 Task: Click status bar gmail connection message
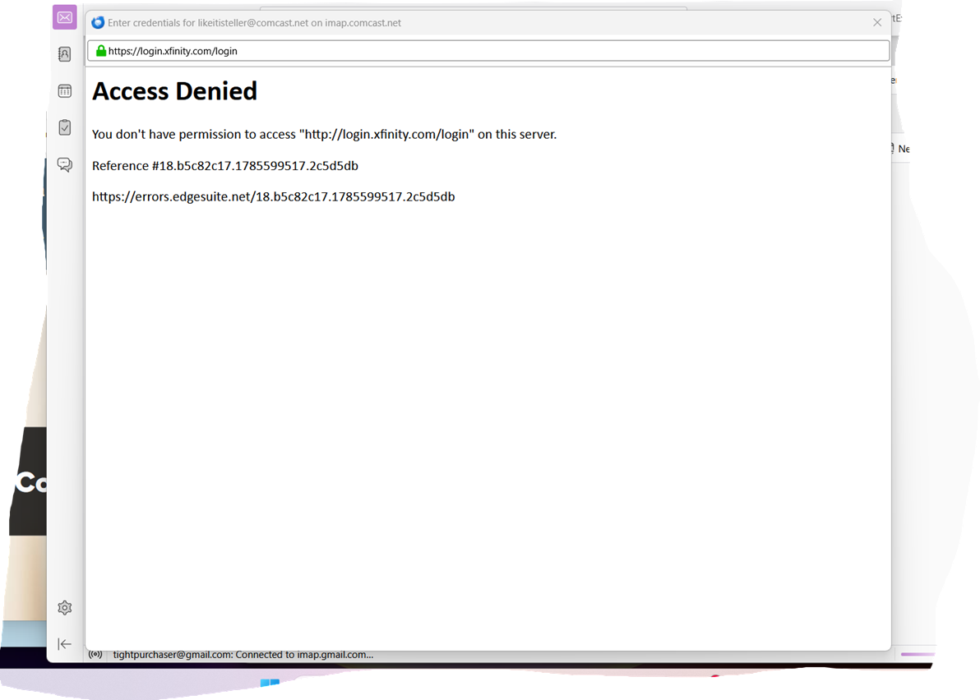tap(243, 655)
